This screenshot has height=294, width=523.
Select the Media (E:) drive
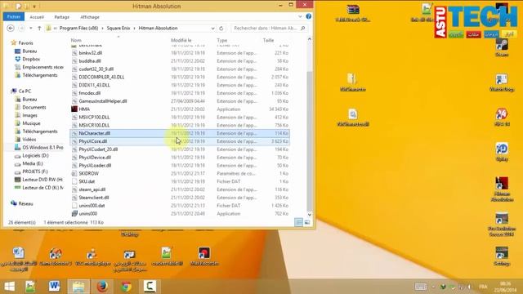point(33,163)
